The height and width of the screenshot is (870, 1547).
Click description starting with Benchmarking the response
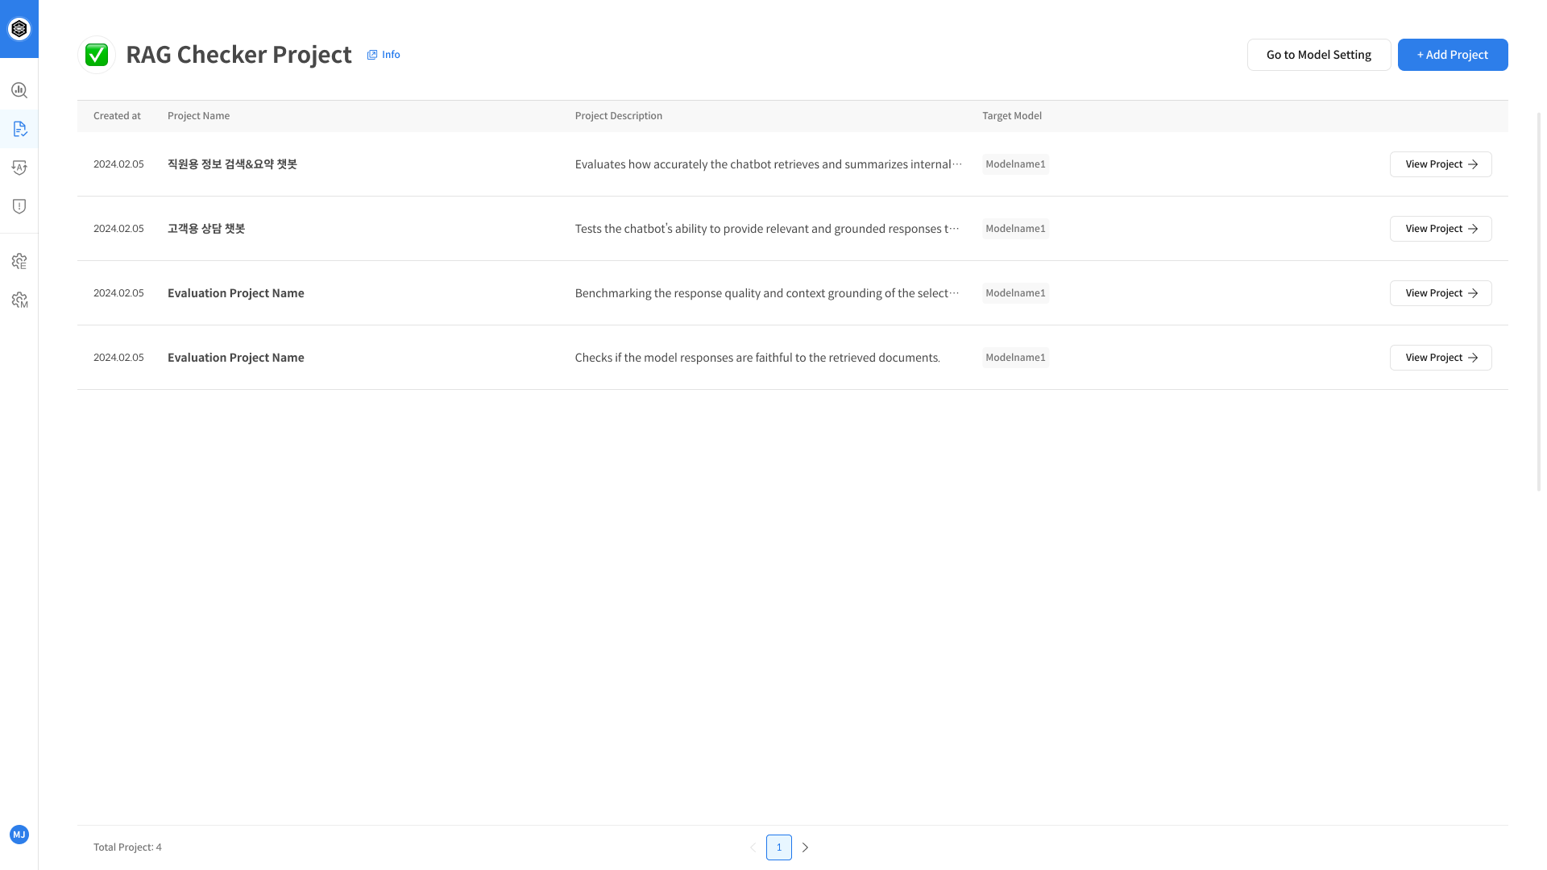click(767, 293)
